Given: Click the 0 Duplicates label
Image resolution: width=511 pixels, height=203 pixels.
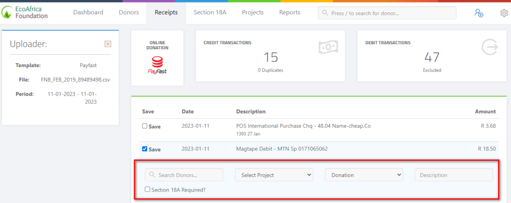Looking at the screenshot, I should [x=270, y=70].
